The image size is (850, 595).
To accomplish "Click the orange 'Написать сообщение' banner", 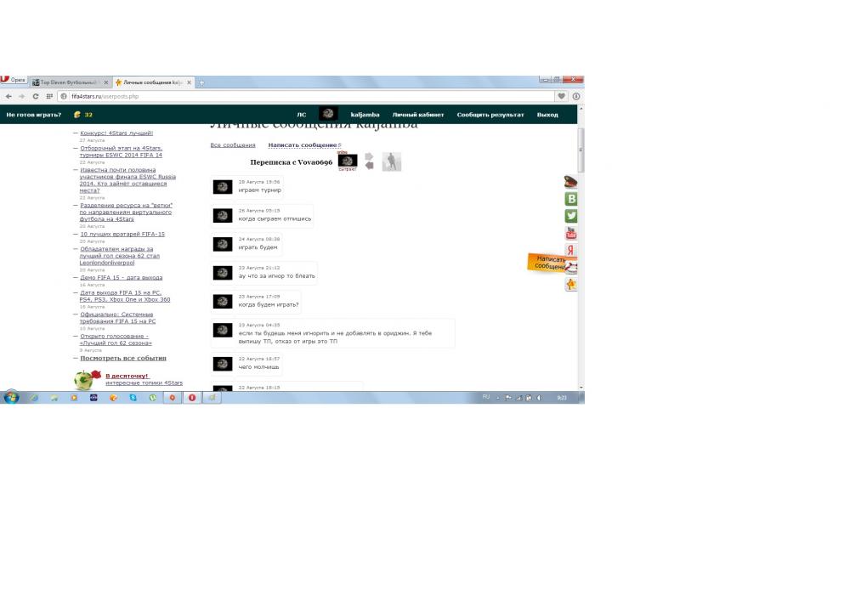I will (547, 263).
